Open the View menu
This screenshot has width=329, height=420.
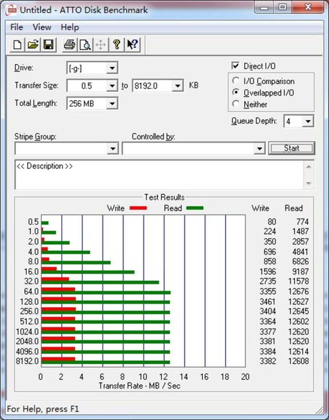tap(42, 27)
